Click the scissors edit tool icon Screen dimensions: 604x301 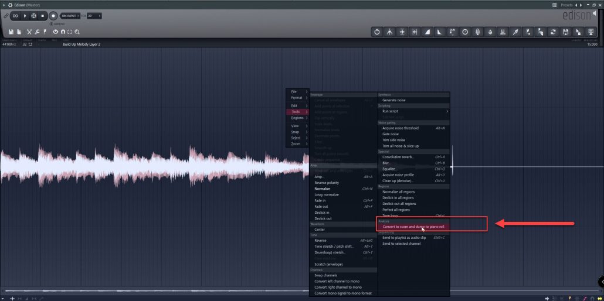click(29, 32)
